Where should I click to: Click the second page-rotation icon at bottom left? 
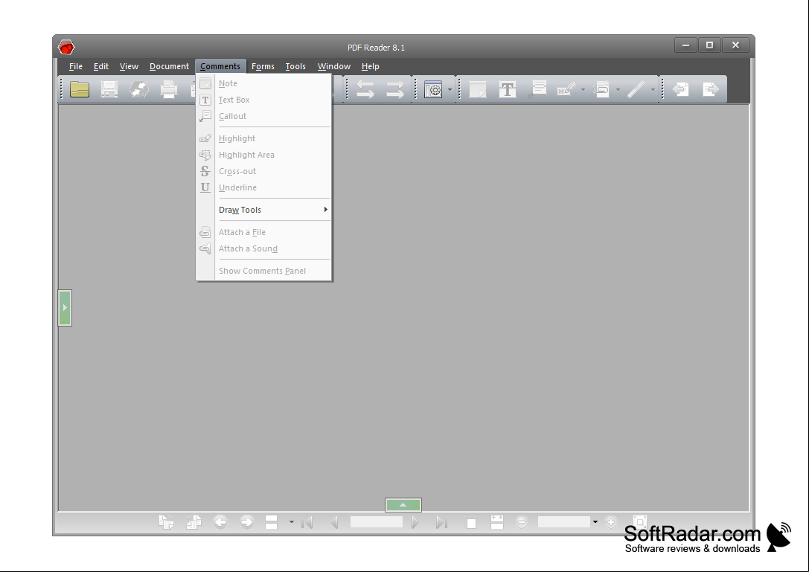[x=194, y=522]
